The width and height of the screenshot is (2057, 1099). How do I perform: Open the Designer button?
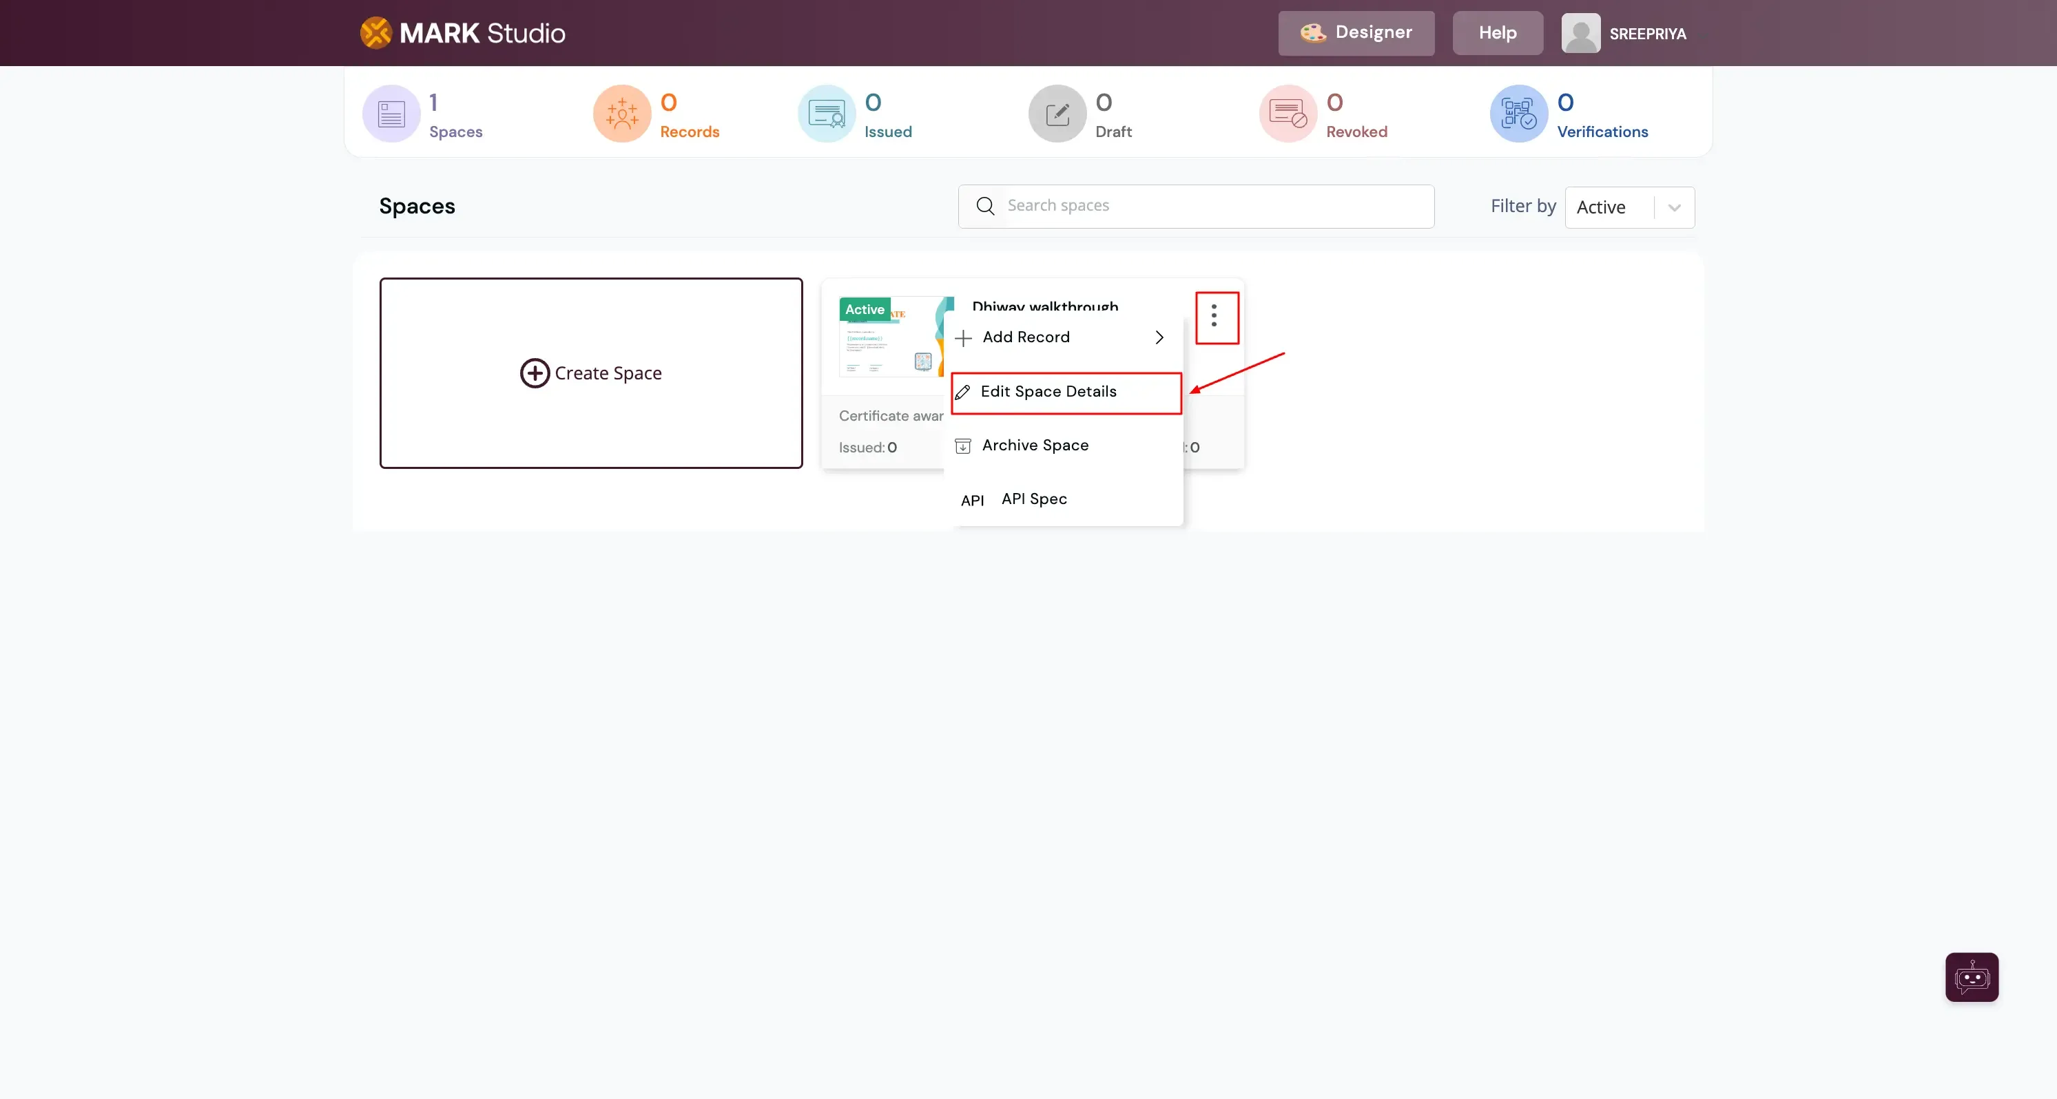[1356, 33]
